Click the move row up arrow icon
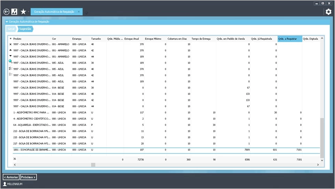 coord(10,50)
